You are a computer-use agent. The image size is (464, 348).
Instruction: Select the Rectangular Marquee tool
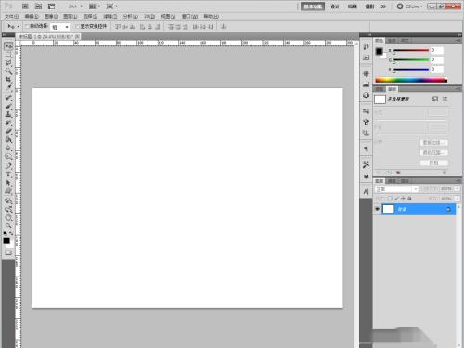coord(8,55)
